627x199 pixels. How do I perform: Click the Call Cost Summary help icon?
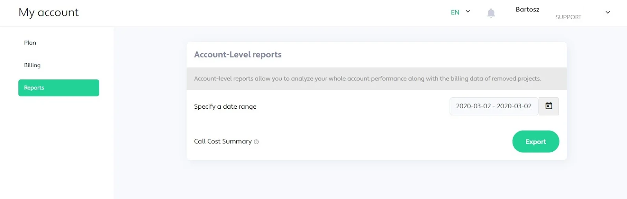pos(256,142)
